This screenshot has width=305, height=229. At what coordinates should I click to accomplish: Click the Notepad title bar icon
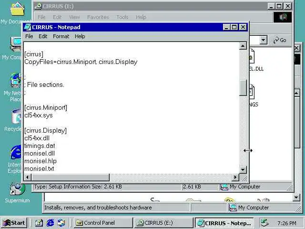point(28,27)
